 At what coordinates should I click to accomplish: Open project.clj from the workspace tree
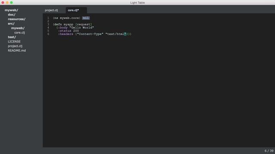[x=15, y=46]
